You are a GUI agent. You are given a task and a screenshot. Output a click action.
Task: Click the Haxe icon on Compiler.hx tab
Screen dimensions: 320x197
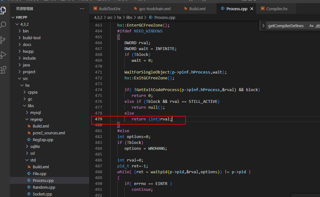262,9
